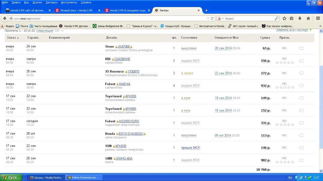Open part number JG47068 link
Viewport: 323px width, 181px height.
(x=123, y=47)
